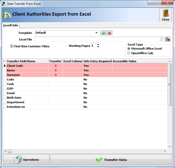Select the Name row
Screen dimensions: 175x168
(x=85, y=70)
